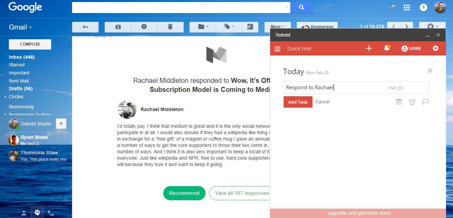This screenshot has height=218, width=453.
Task: Open the Todoist settings gear
Action: click(x=436, y=49)
